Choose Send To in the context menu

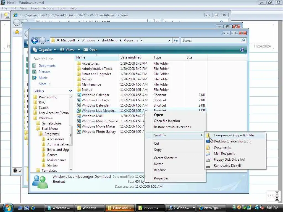click(x=175, y=135)
